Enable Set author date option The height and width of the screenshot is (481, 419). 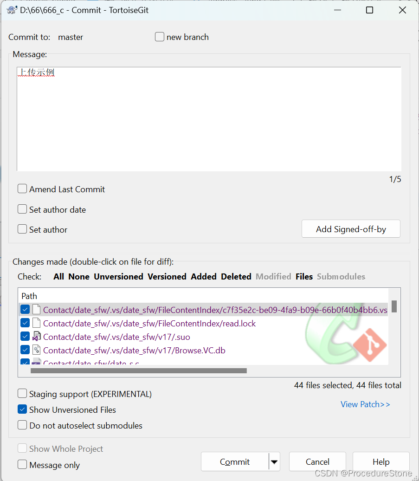coord(22,209)
